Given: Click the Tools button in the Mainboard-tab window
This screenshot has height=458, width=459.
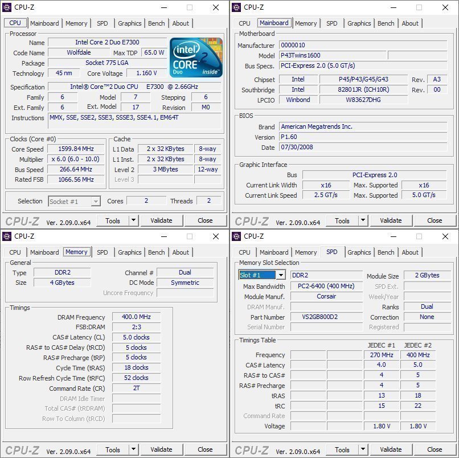Looking at the screenshot, I should tap(342, 220).
